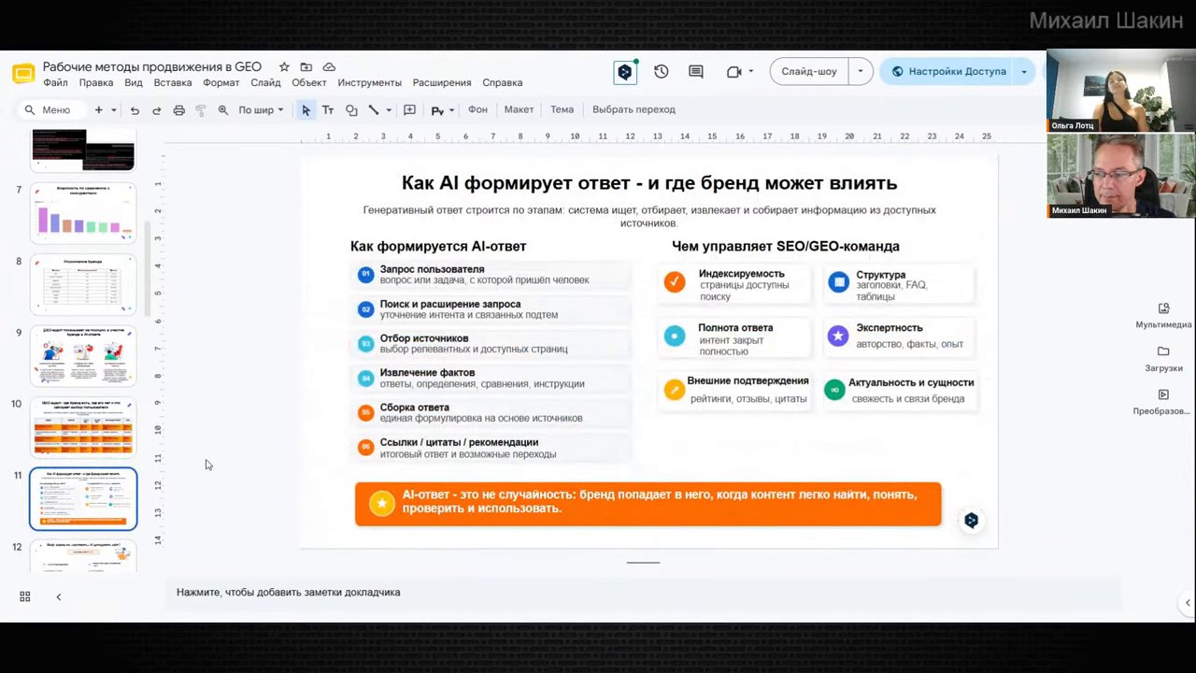The width and height of the screenshot is (1196, 673).
Task: Open the Фон background settings
Action: [x=477, y=109]
